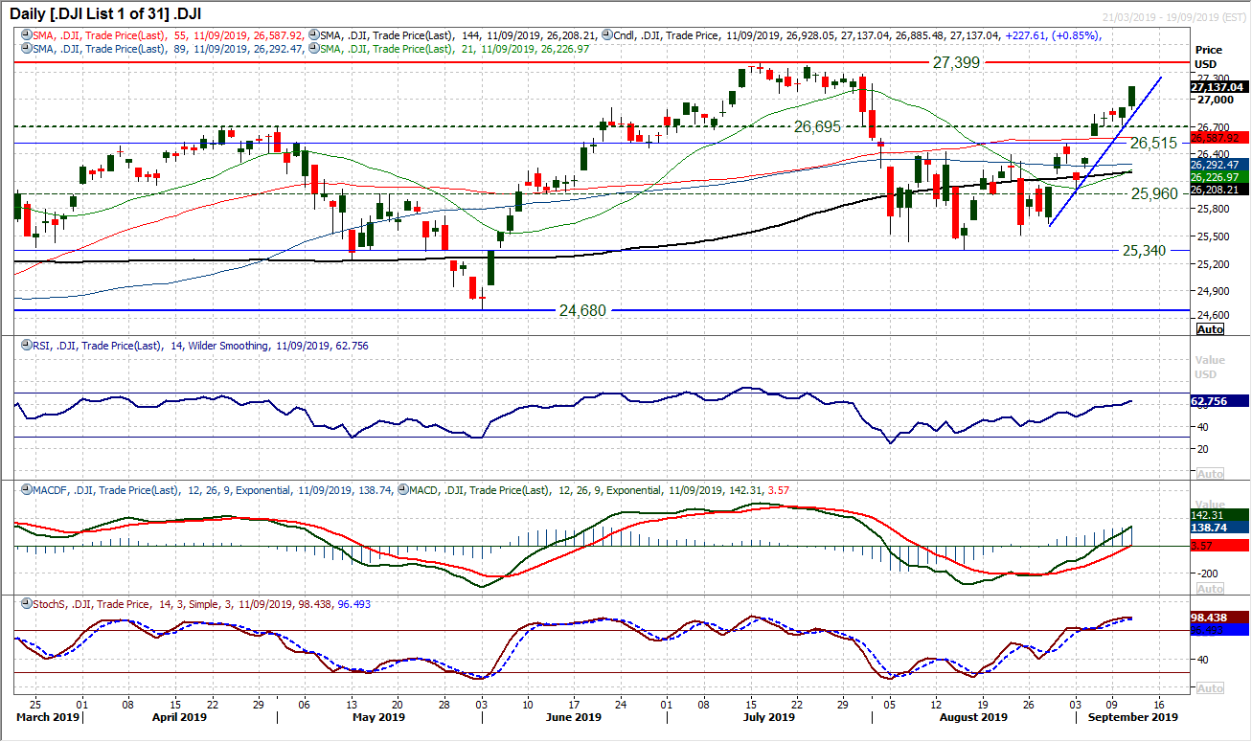Click the red SMA value tag 26,587.92
The width and height of the screenshot is (1252, 742).
click(1218, 137)
